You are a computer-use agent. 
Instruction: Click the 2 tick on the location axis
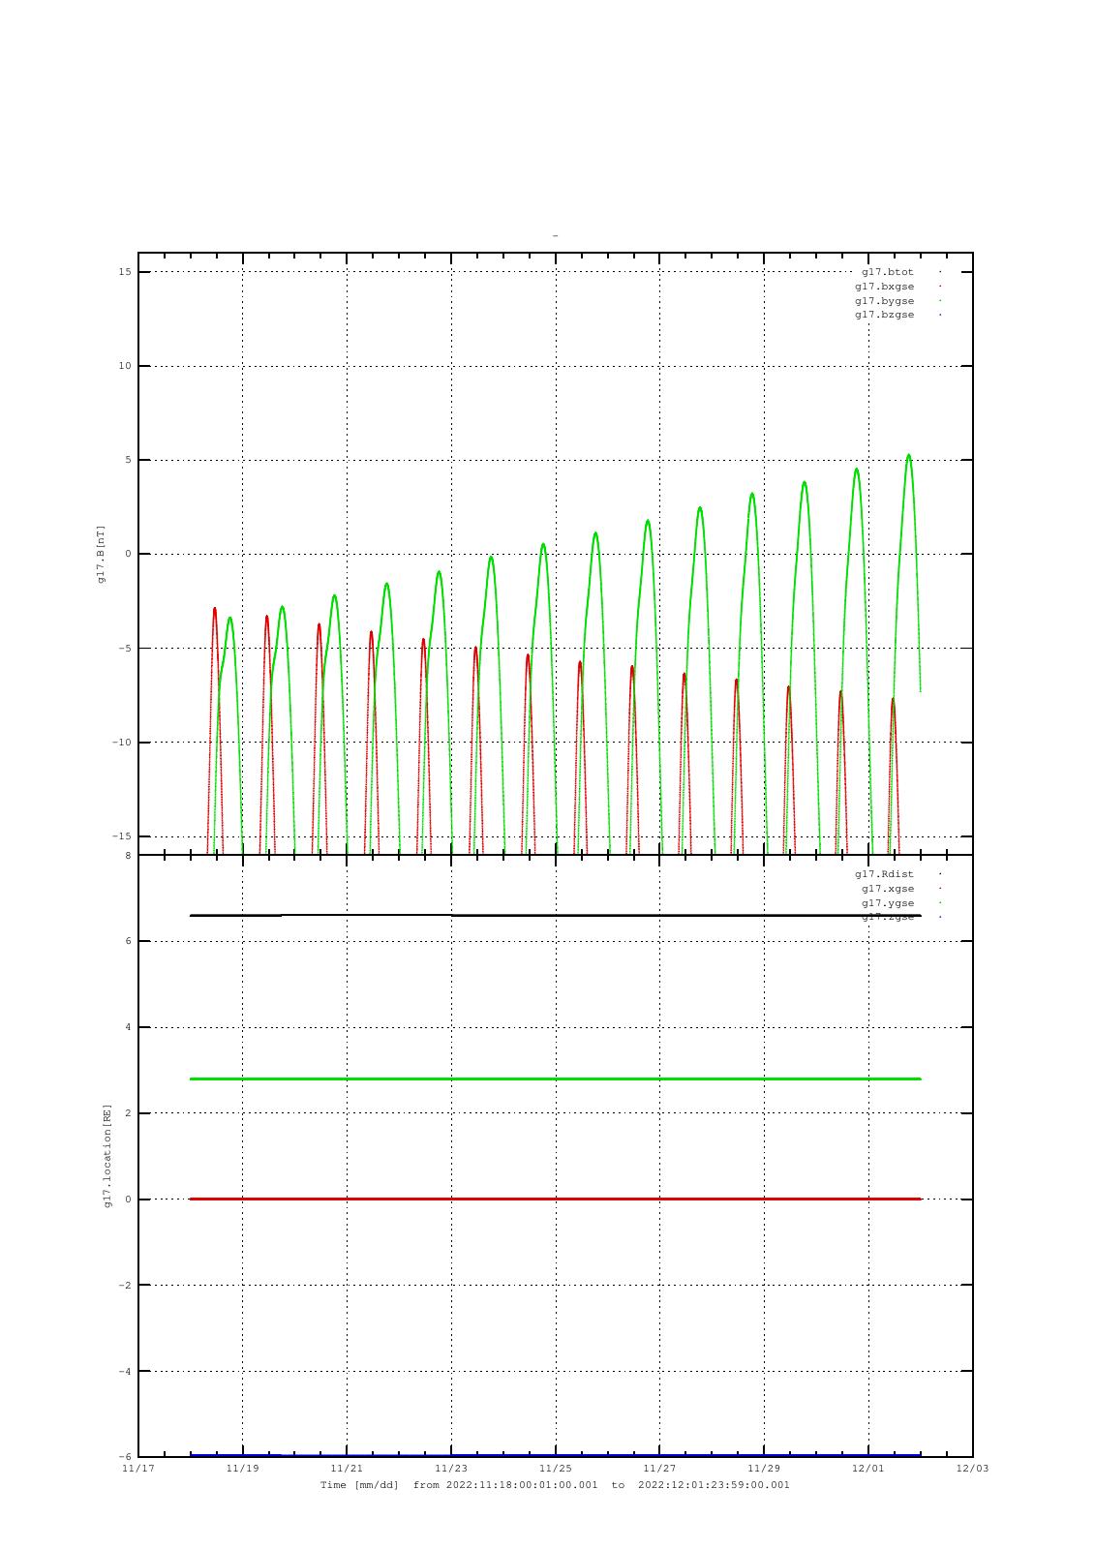(x=128, y=1113)
